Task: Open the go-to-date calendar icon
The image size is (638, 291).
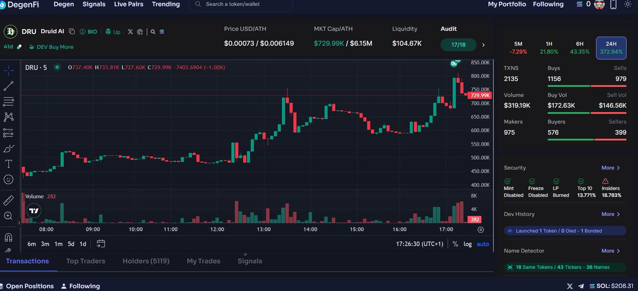Action: [x=101, y=244]
